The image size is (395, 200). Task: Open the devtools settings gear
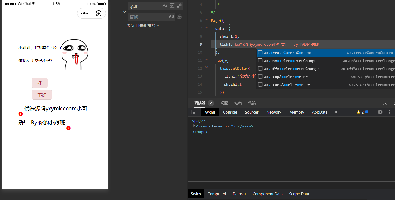(x=380, y=112)
